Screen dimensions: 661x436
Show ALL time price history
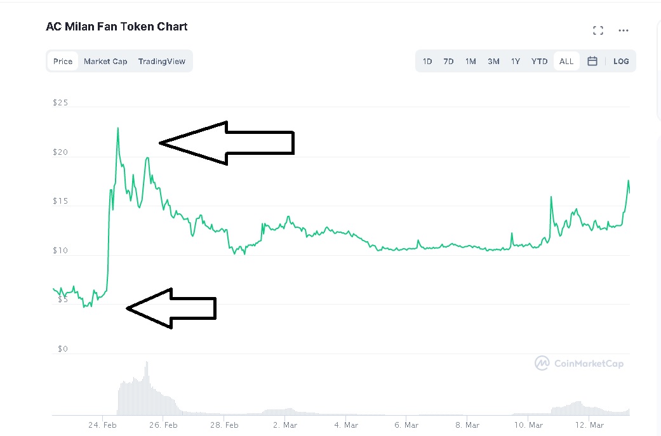(x=566, y=62)
